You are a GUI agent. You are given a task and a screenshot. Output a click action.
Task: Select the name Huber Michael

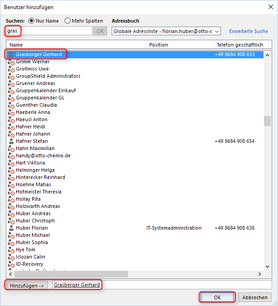(x=33, y=235)
